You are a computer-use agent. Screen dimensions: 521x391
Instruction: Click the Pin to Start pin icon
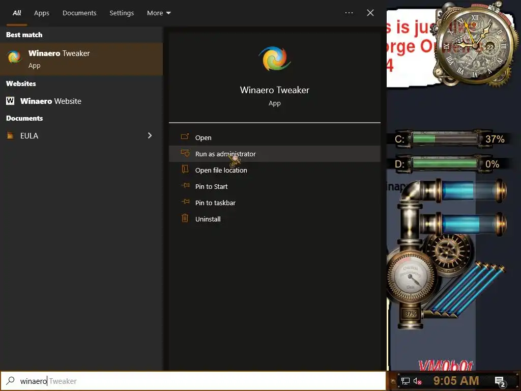tap(185, 185)
